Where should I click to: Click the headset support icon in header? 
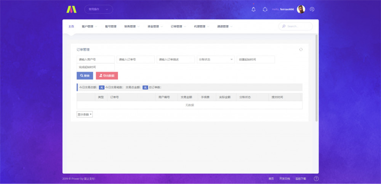265,9
